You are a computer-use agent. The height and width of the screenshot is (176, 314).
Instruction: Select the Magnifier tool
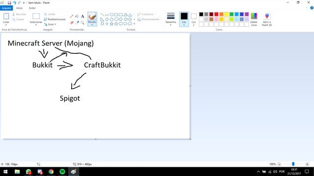tap(82, 23)
